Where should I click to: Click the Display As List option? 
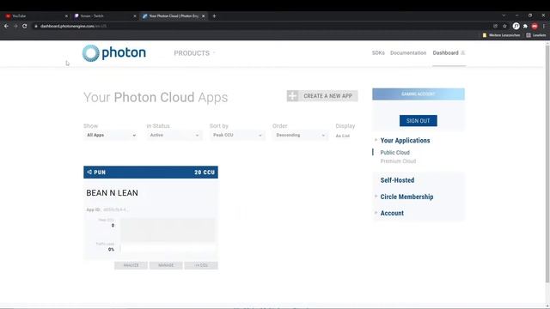[x=343, y=136]
